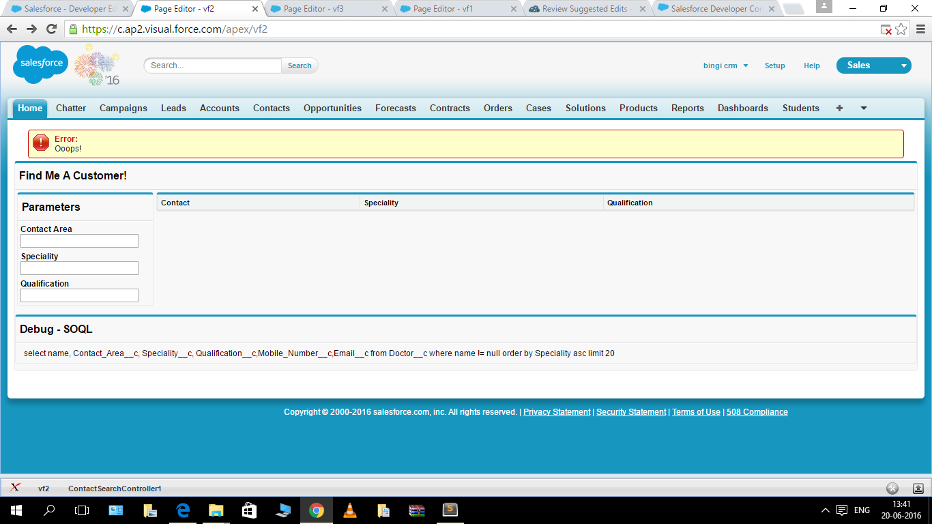Go to the Forecasts tab
The width and height of the screenshot is (932, 524).
(x=396, y=108)
